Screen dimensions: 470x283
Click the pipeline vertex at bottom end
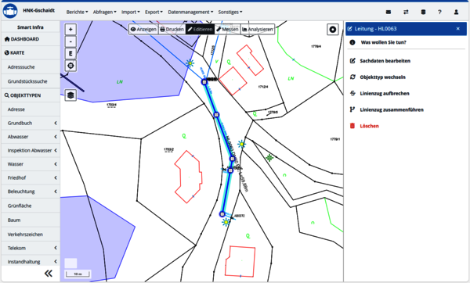pyautogui.click(x=222, y=214)
